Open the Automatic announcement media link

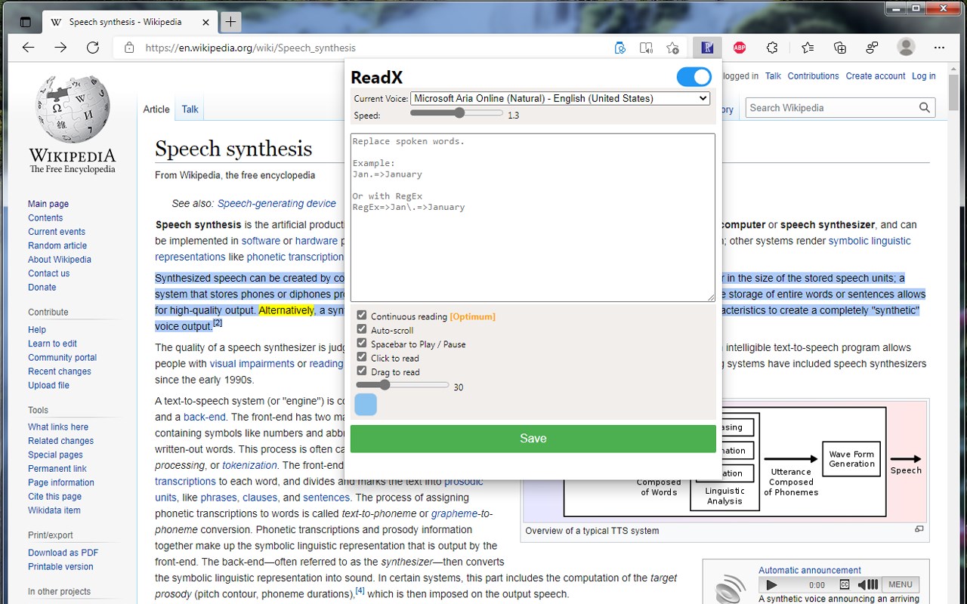[810, 570]
